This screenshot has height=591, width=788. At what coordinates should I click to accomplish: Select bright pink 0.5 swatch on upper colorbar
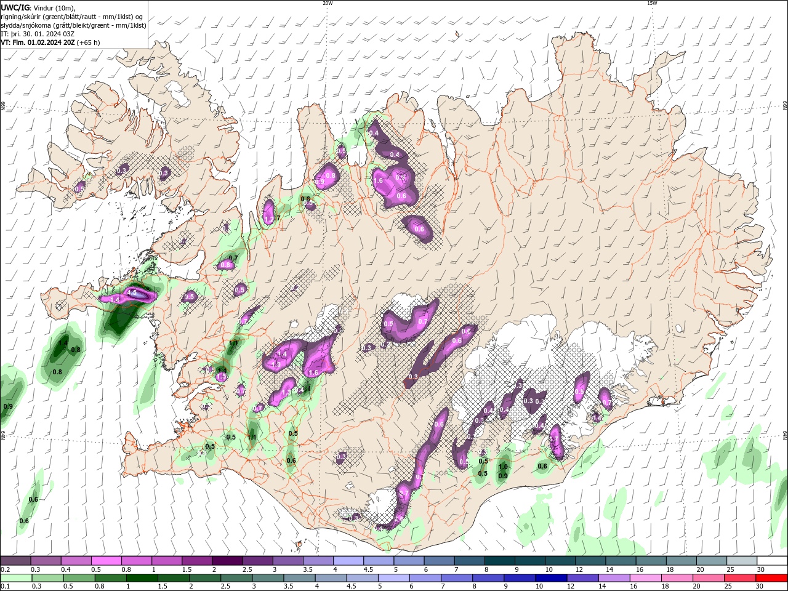pos(106,561)
